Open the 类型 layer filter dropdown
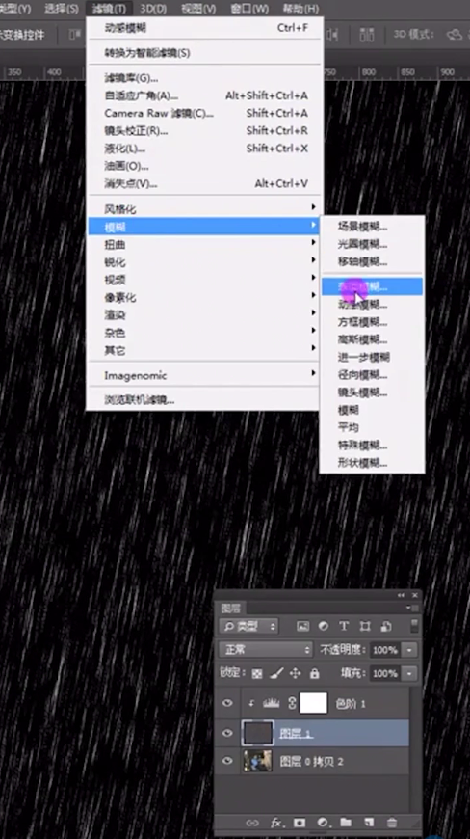 (x=249, y=626)
